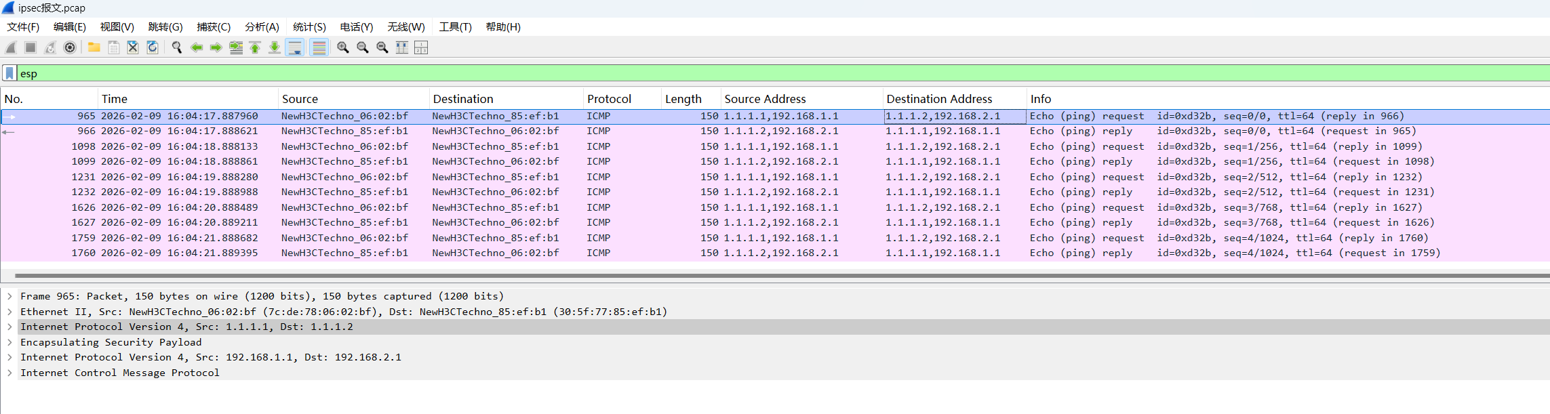Sort by the Protocol column header
The image size is (1550, 414).
click(609, 99)
